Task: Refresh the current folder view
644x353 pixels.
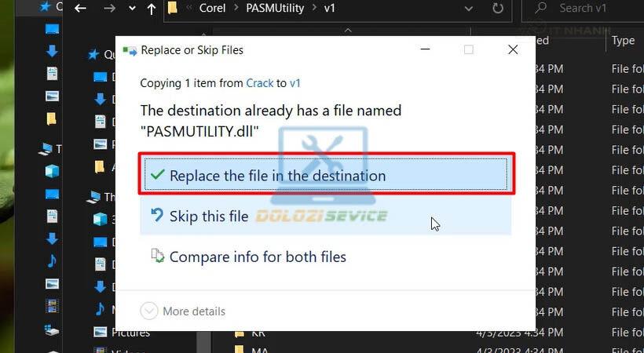Action: (497, 9)
